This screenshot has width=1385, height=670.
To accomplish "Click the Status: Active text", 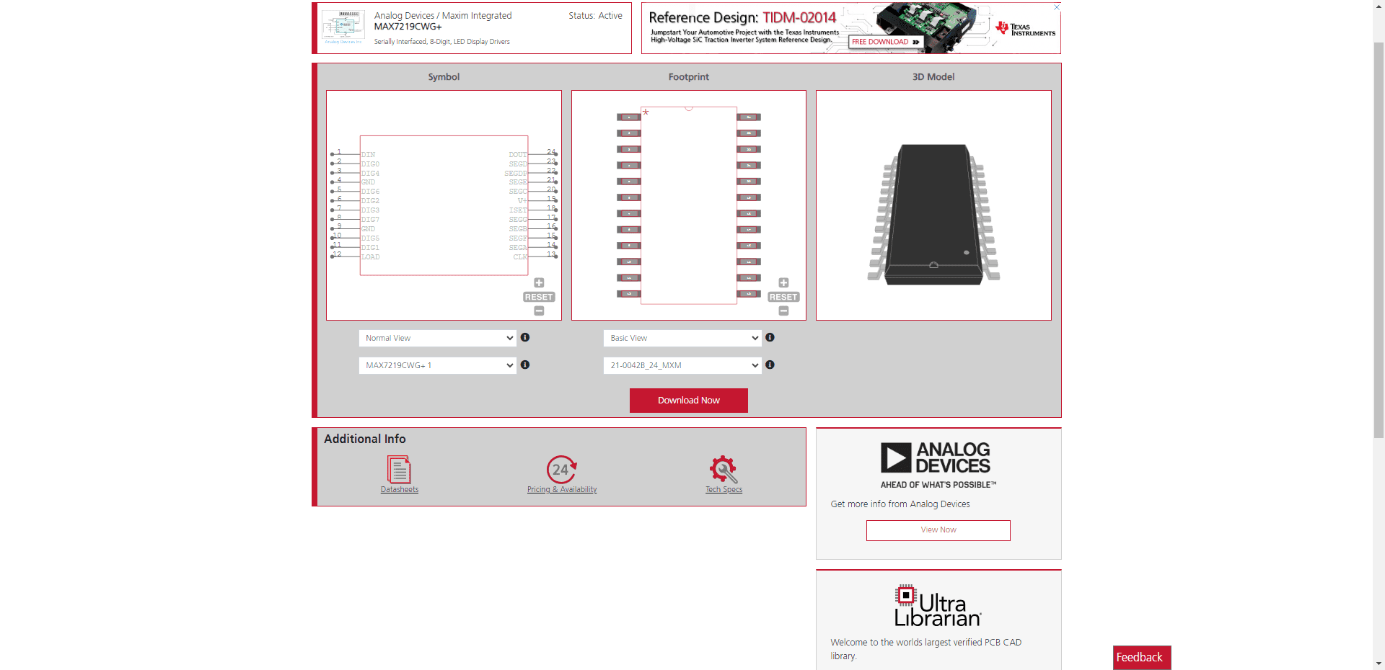I will coord(595,16).
